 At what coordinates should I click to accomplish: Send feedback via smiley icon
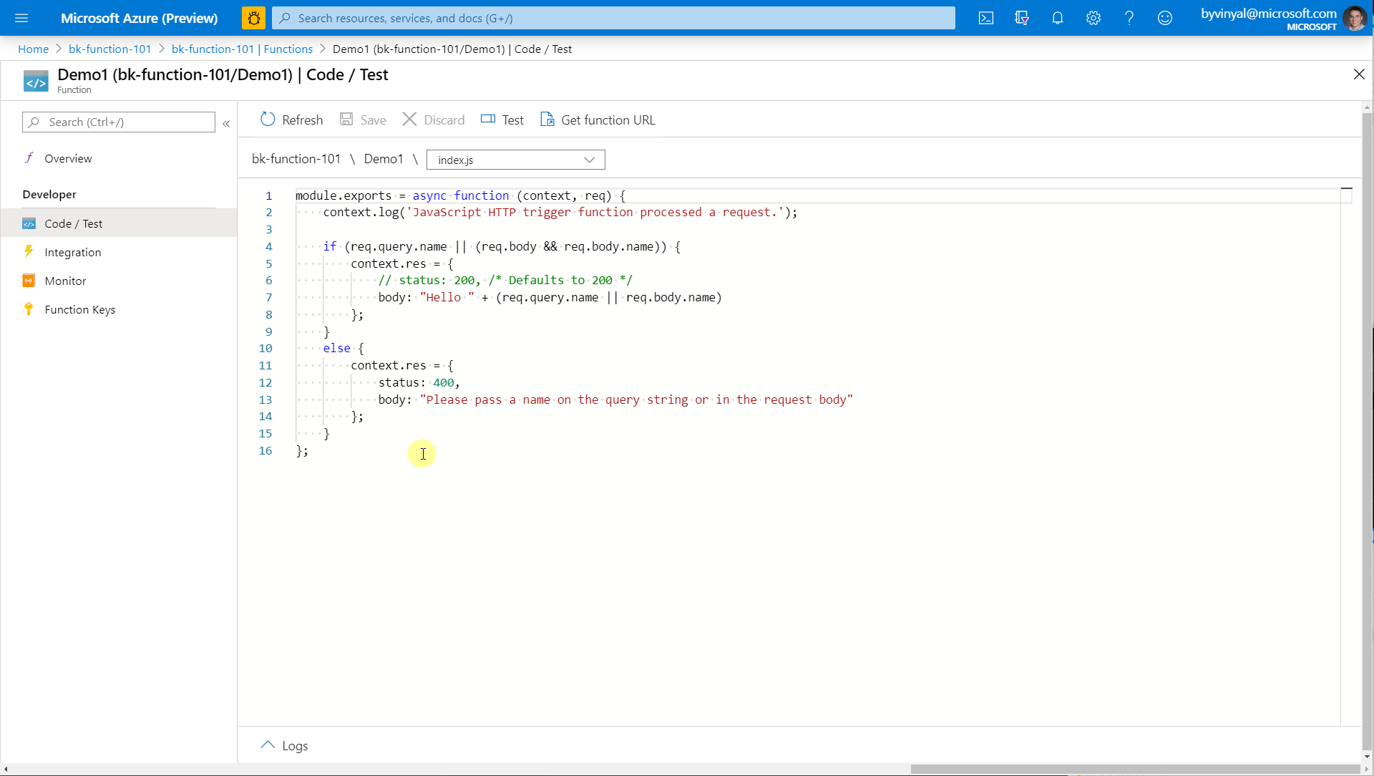point(1165,18)
